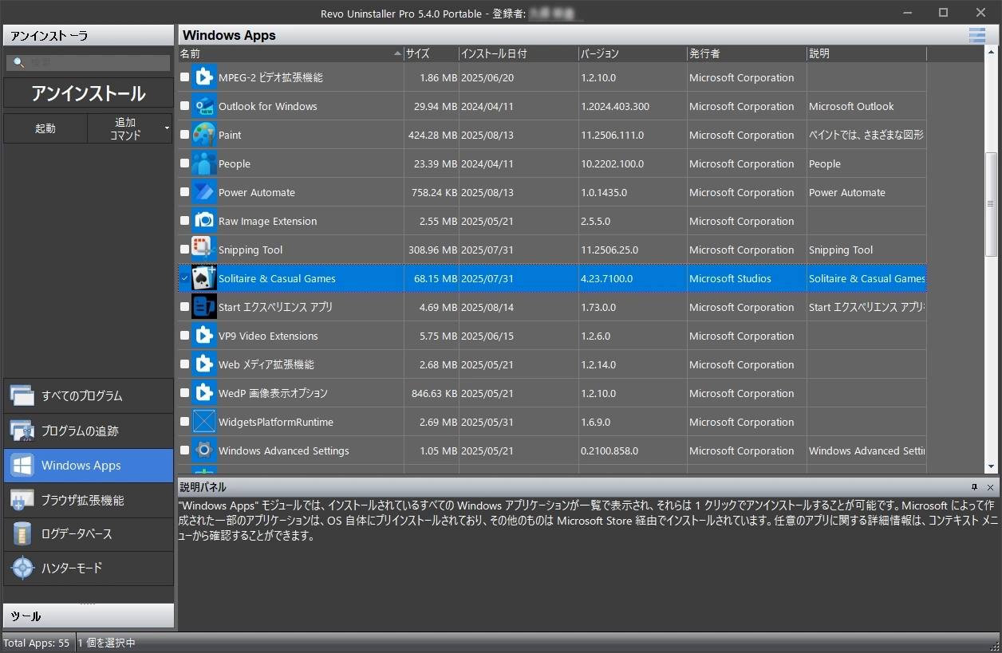
Task: Click the 424.28 MB size cell
Action: pos(432,135)
